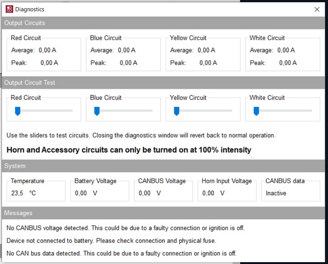Select the Blue Circuit Peak current value
328x264 pixels.
click(128, 63)
